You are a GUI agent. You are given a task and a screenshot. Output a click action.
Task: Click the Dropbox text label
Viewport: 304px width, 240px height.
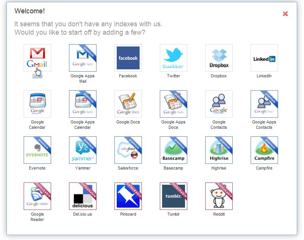[219, 76]
